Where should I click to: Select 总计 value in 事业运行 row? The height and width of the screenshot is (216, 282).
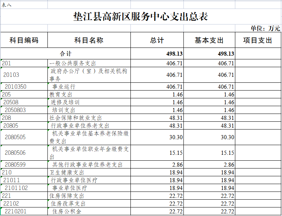pyautogui.click(x=157, y=86)
